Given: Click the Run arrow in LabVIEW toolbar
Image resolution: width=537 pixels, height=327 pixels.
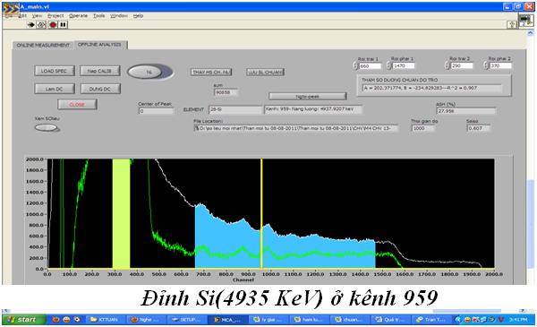Looking at the screenshot, I should coord(31,25).
